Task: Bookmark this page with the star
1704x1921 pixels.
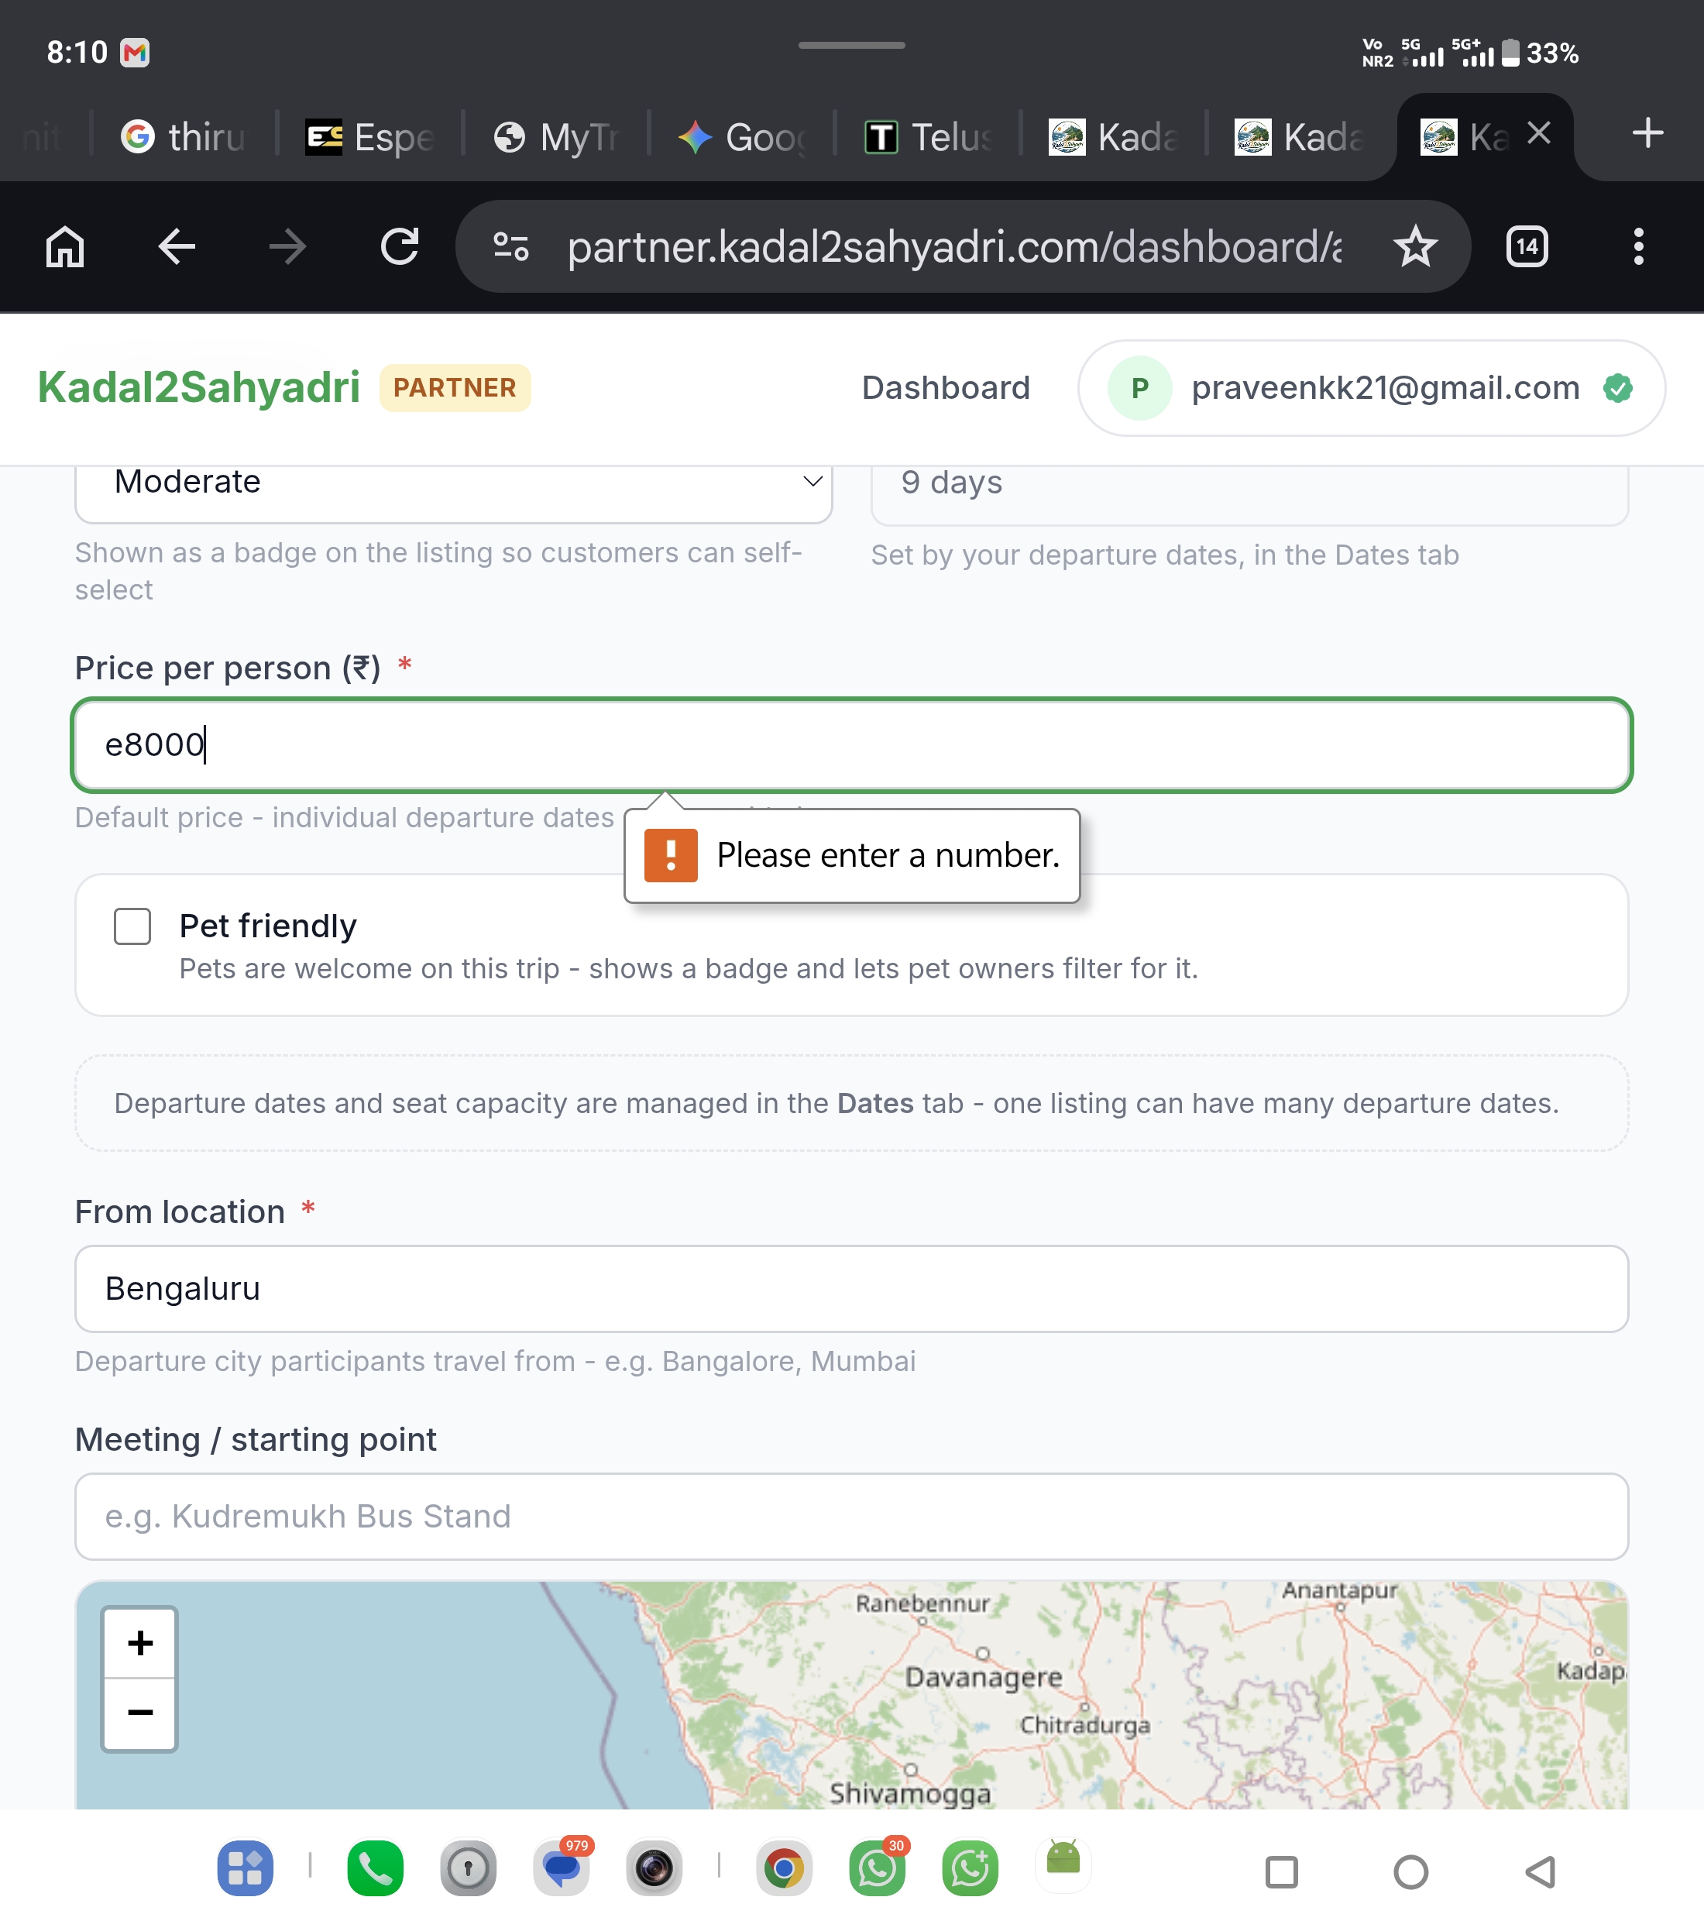Action: click(x=1414, y=247)
